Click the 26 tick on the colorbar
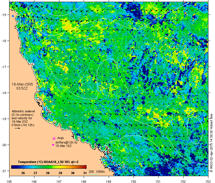Screen dimensions: 215x183 point(23,173)
